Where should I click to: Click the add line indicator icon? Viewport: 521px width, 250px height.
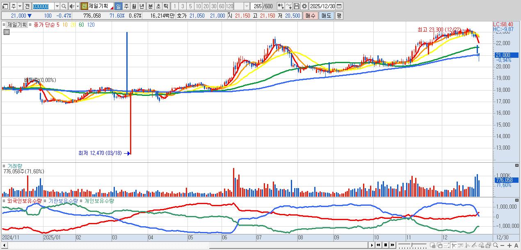point(289,6)
